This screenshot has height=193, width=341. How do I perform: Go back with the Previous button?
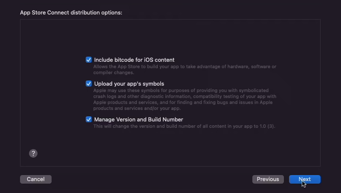(x=268, y=179)
